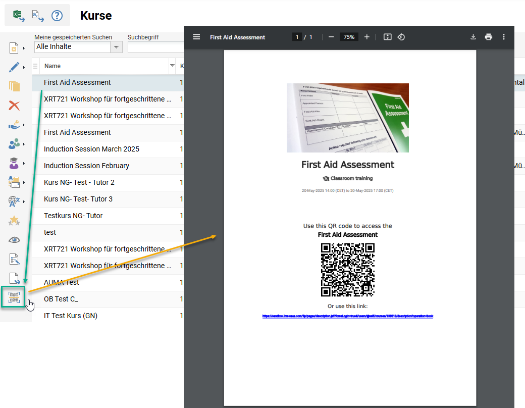
Task: Open the preview eye icon
Action: point(14,239)
